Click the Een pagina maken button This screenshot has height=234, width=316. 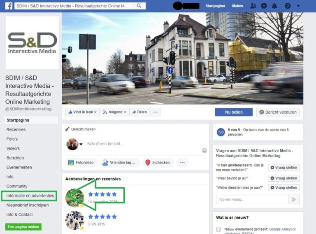click(x=23, y=227)
